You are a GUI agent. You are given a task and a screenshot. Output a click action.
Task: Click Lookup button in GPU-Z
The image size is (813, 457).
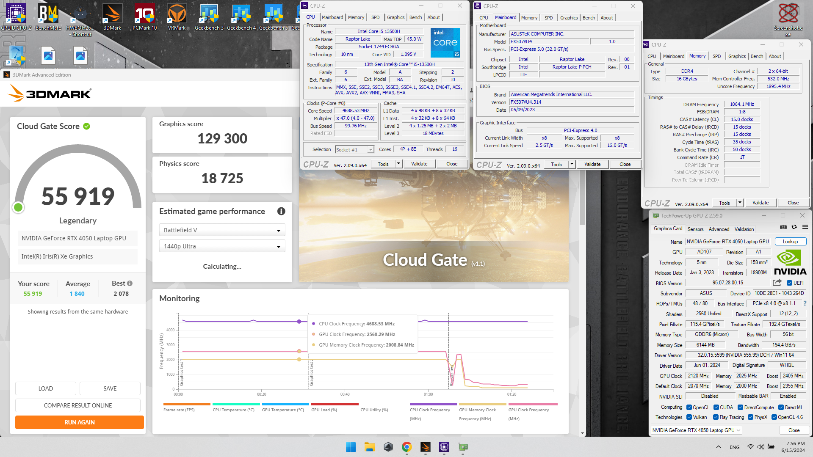pos(790,242)
